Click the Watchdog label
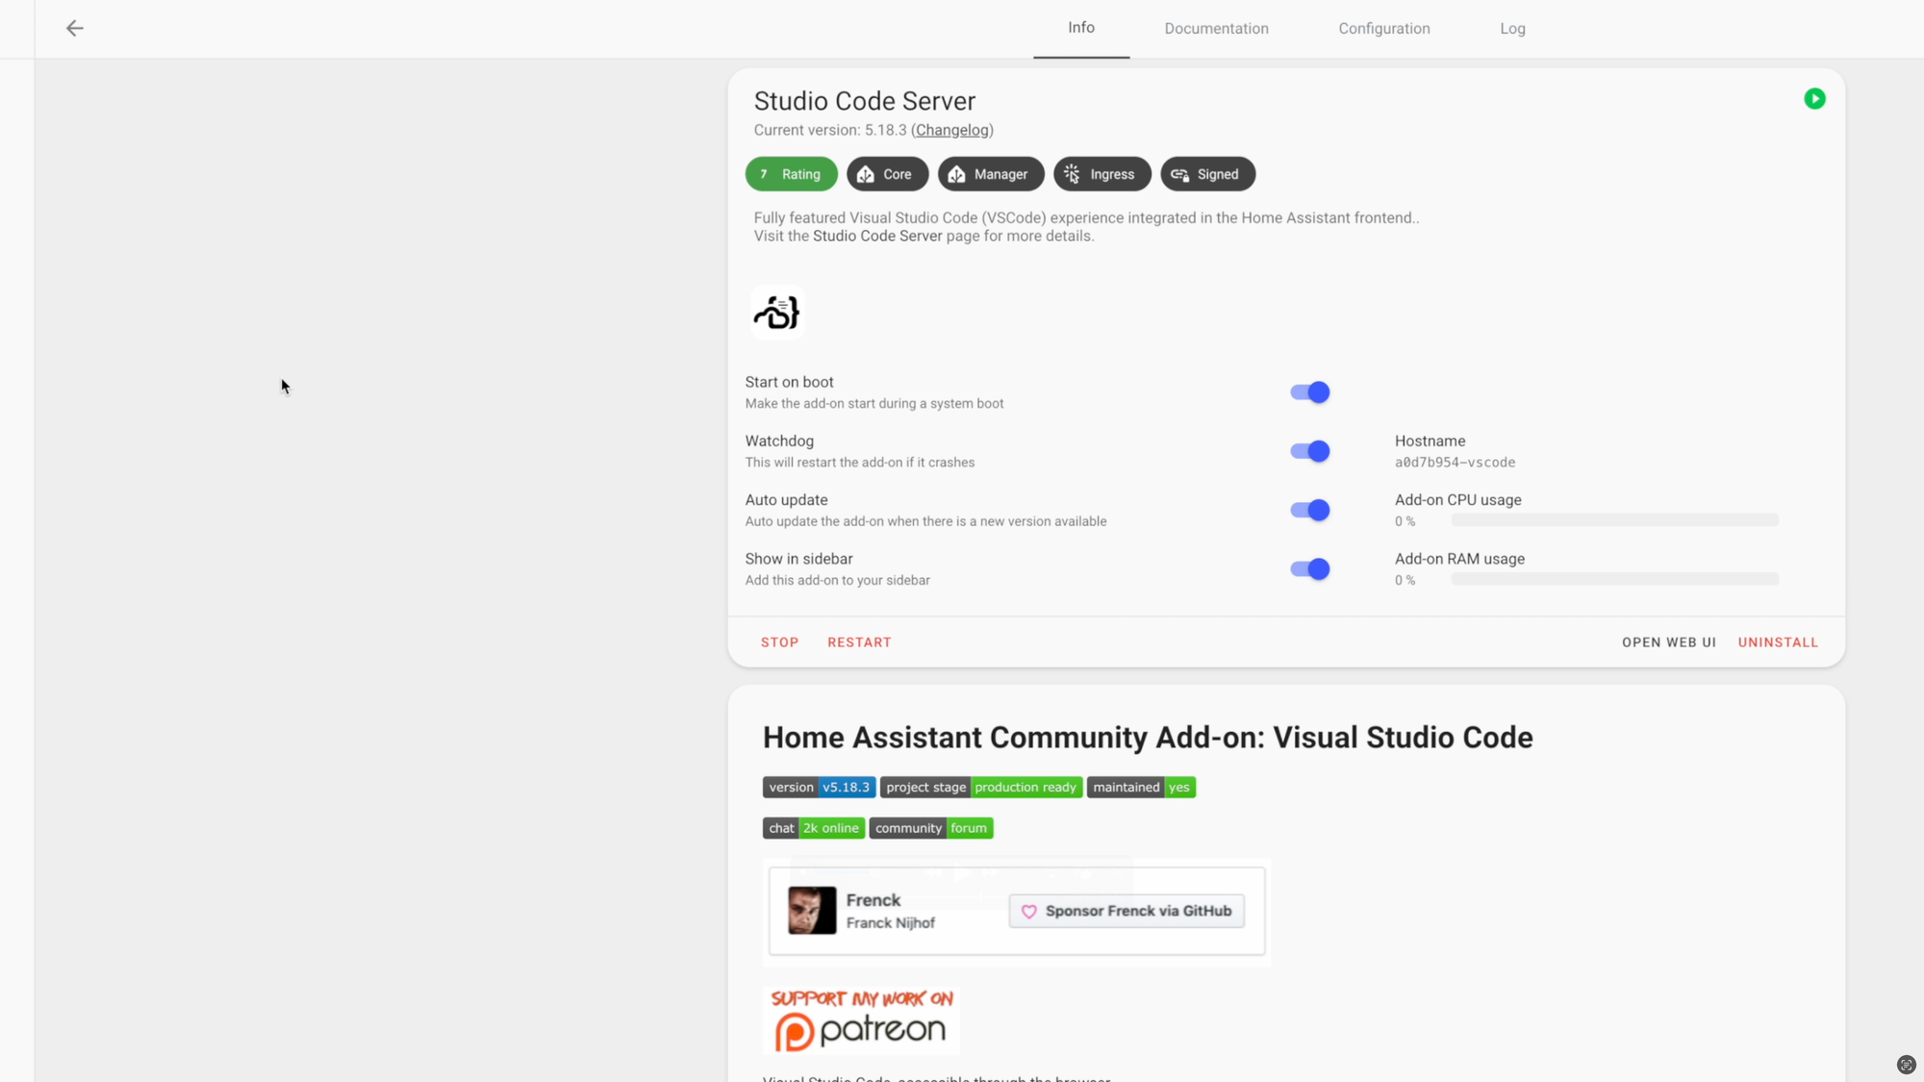This screenshot has width=1924, height=1082. [779, 441]
